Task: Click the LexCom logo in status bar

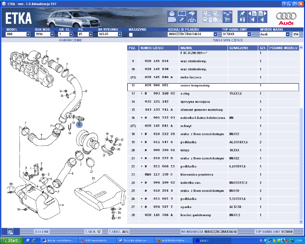Action: pyautogui.click(x=10, y=231)
